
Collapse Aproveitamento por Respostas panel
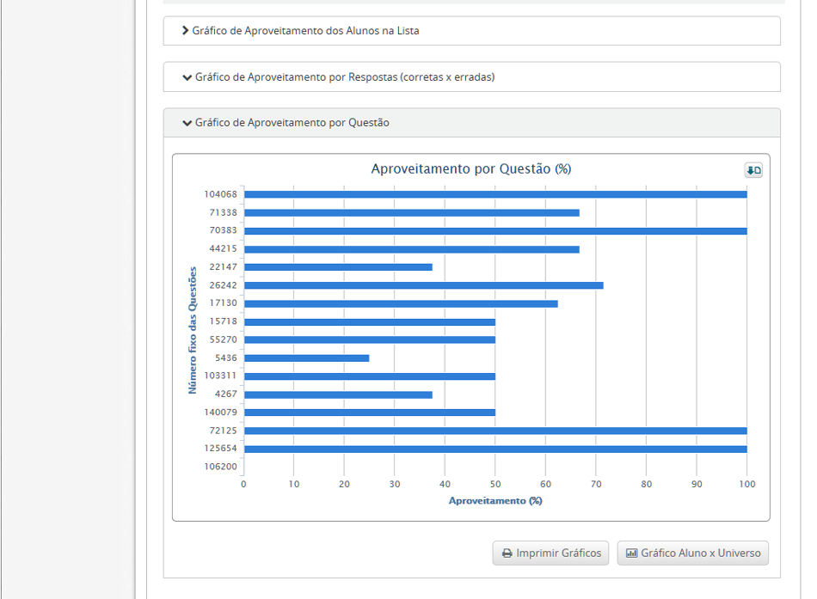pyautogui.click(x=344, y=77)
